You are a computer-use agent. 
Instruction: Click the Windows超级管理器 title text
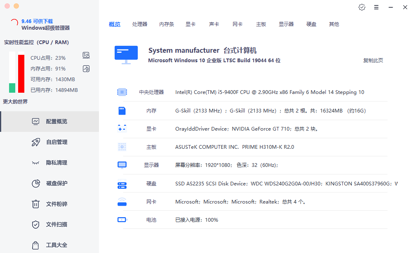pyautogui.click(x=45, y=28)
